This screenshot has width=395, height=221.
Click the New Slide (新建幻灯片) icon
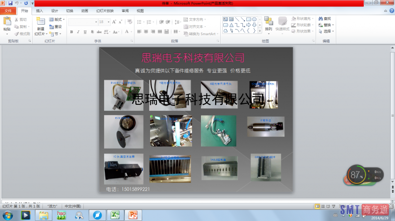click(x=40, y=22)
